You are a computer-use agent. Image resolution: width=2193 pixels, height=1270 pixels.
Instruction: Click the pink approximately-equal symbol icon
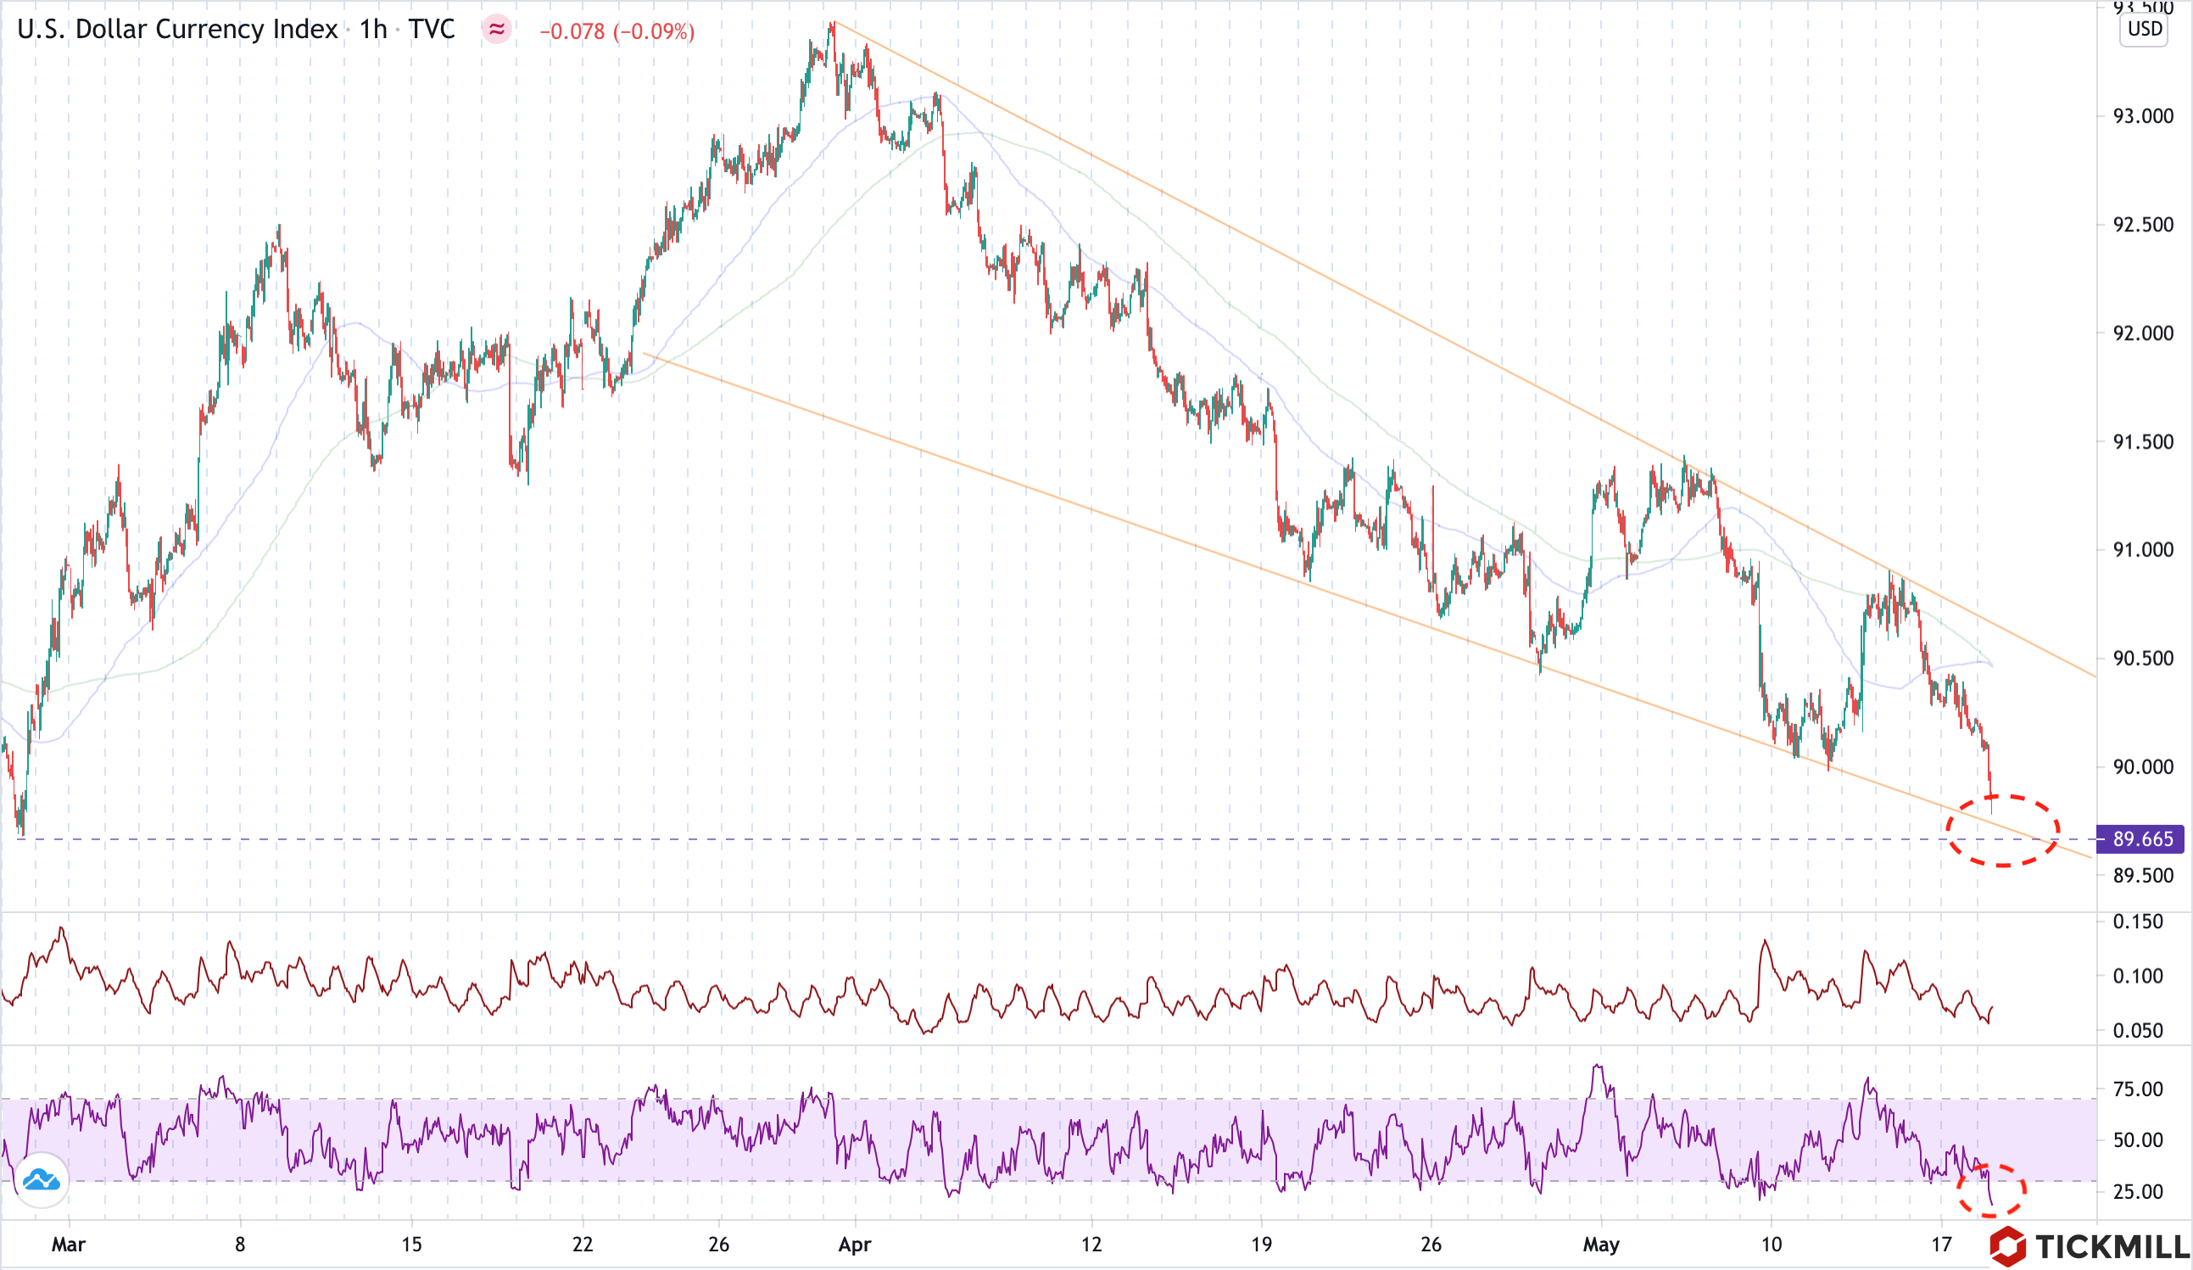496,31
